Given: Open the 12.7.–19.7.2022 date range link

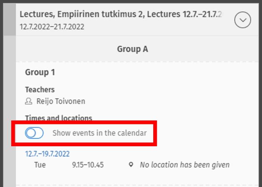Looking at the screenshot, I should (x=47, y=154).
